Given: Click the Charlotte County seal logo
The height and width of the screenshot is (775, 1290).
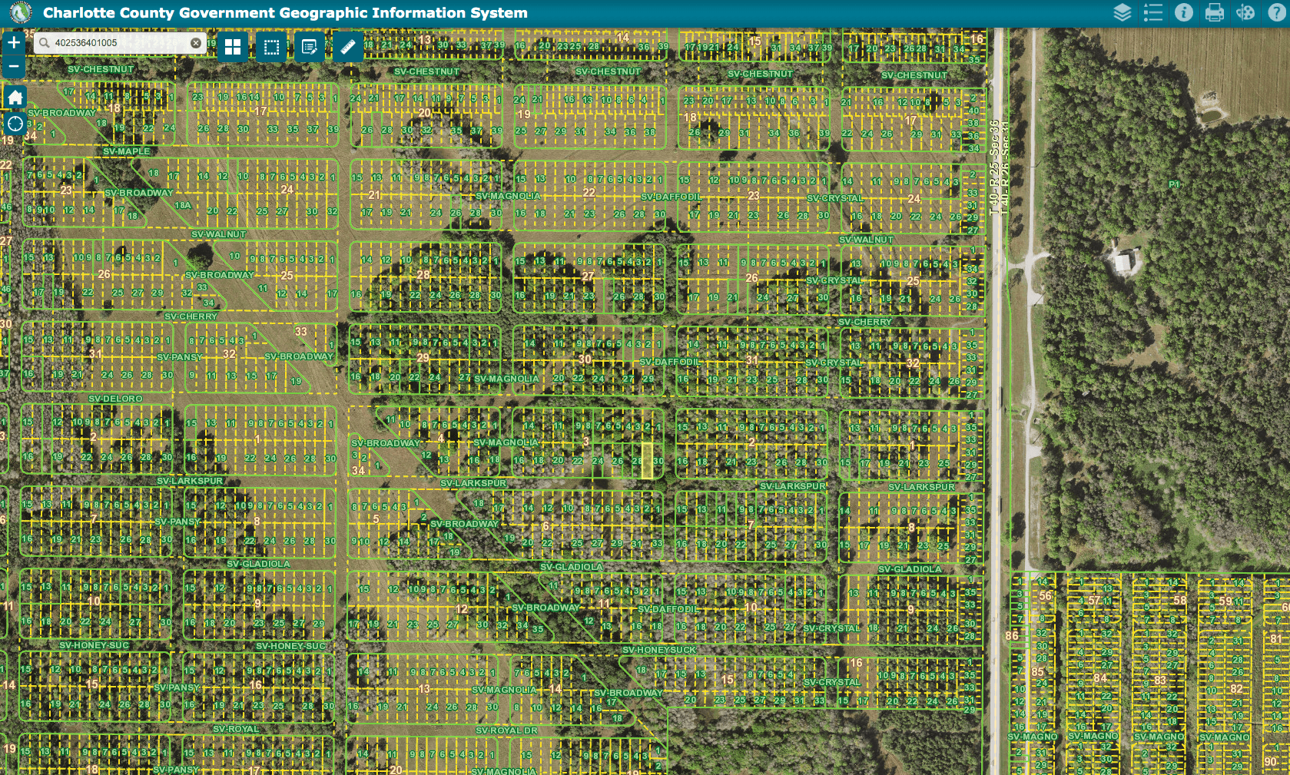Looking at the screenshot, I should coord(21,12).
